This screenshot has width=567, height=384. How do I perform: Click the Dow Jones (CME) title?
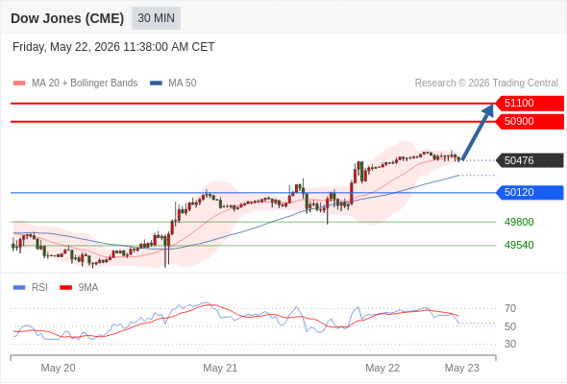click(x=67, y=18)
